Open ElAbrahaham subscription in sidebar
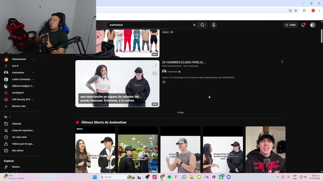 coord(19,59)
